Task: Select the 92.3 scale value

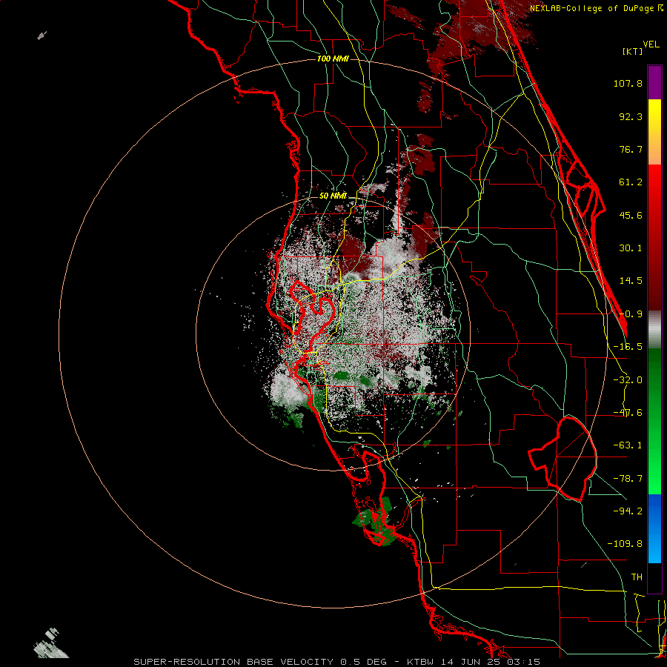Action: (631, 116)
